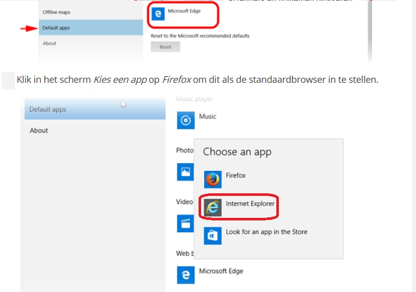
Task: Click the Music app icon
Action: [186, 120]
